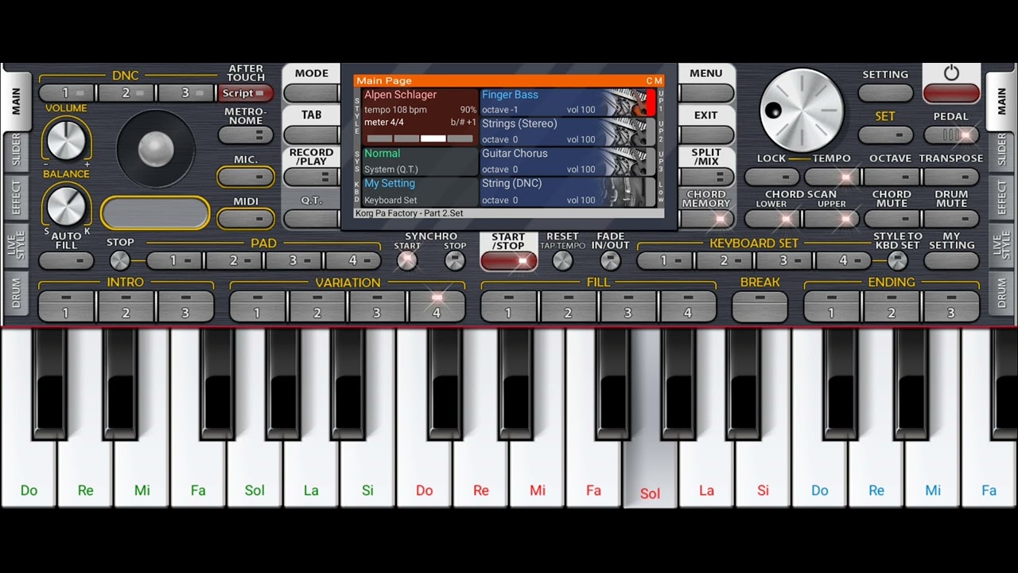Toggle the Chord Memory button

706,218
